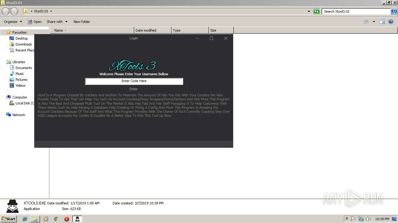Sort by Name column
The height and width of the screenshot is (223, 398).
pyautogui.click(x=92, y=30)
